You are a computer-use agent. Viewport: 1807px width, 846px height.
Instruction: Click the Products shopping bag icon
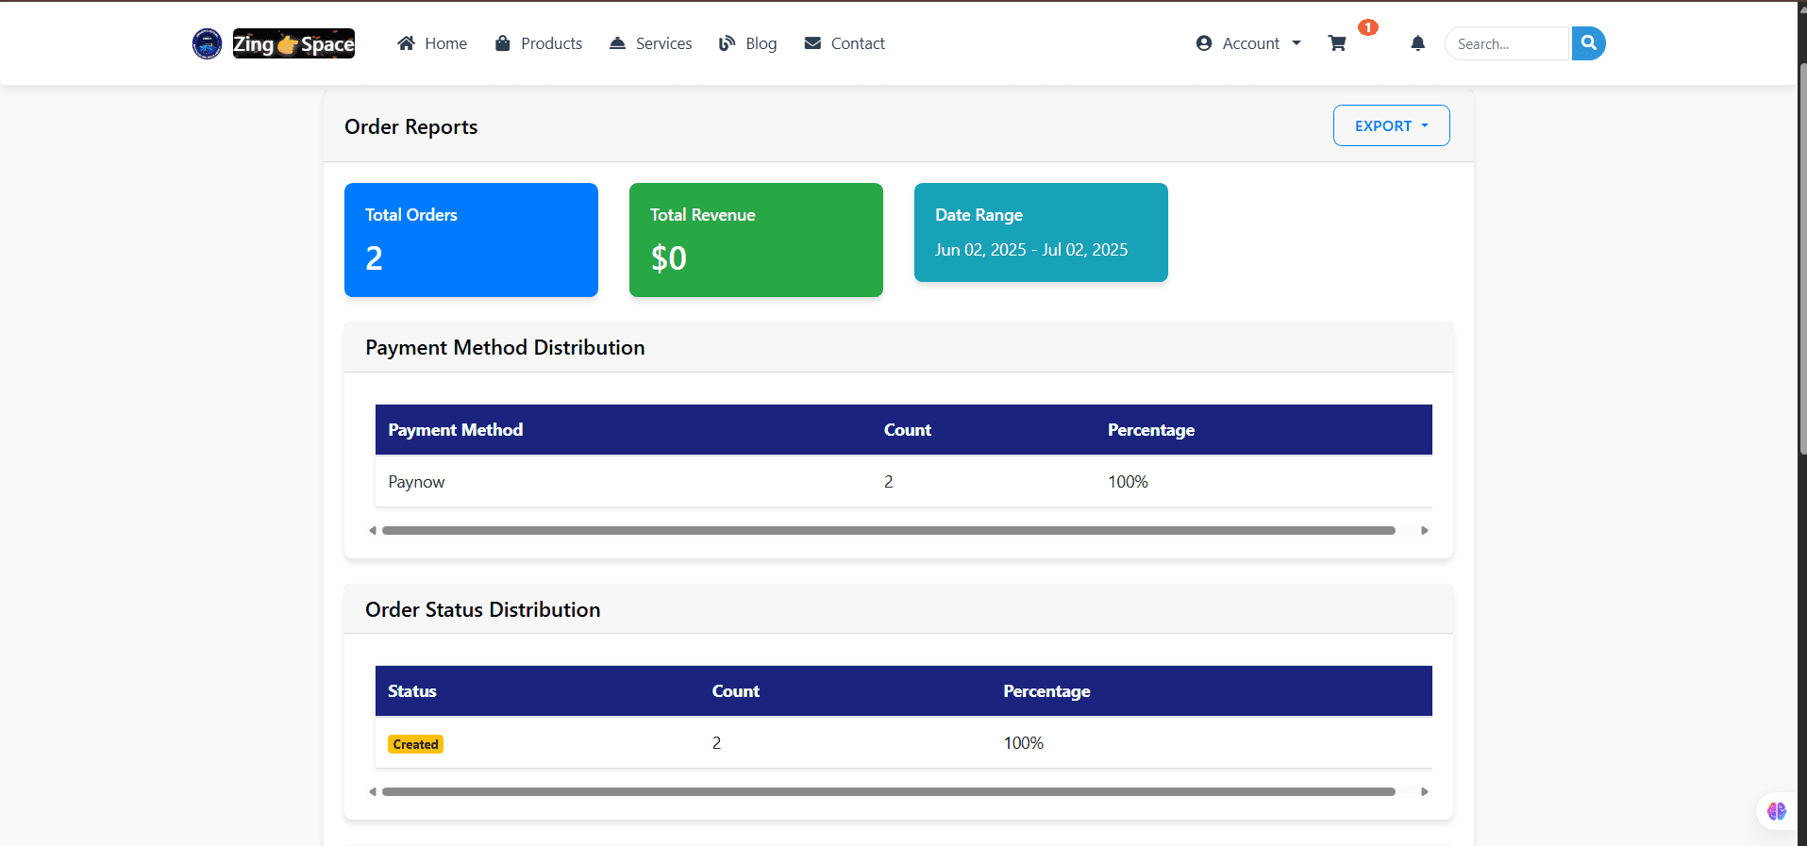click(503, 43)
